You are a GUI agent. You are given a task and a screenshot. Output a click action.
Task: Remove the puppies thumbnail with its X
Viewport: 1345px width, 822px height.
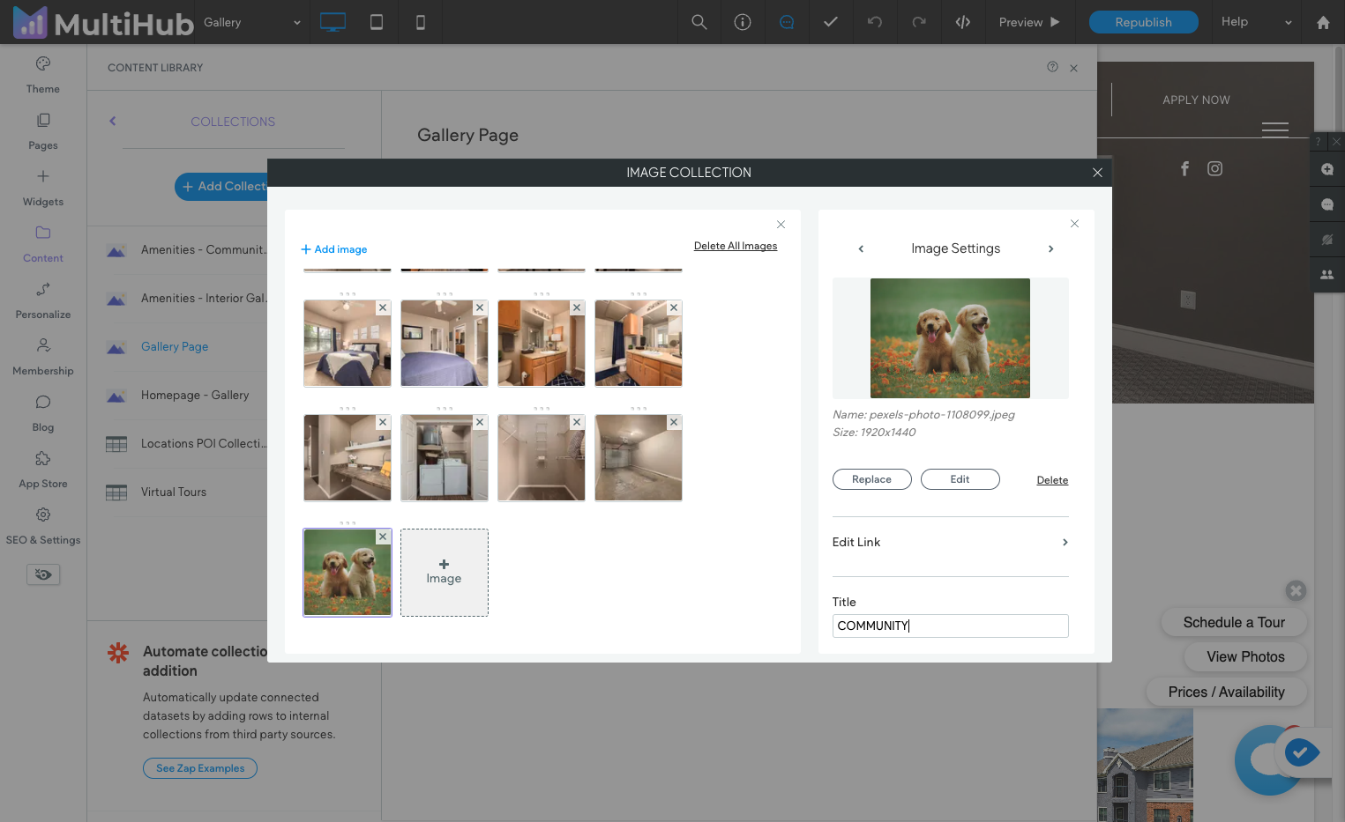(x=383, y=537)
